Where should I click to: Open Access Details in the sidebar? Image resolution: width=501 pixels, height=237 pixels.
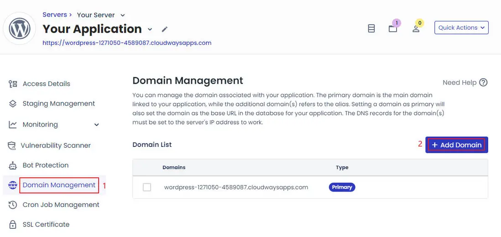tap(46, 84)
